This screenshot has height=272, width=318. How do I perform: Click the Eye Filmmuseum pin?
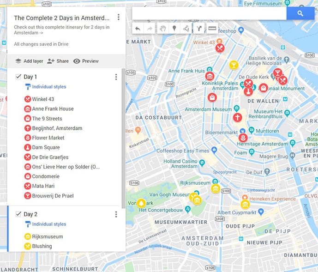pyautogui.click(x=287, y=3)
